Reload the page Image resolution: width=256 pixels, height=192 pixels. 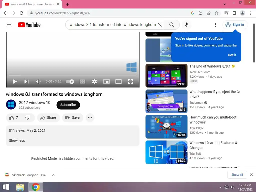21,13
